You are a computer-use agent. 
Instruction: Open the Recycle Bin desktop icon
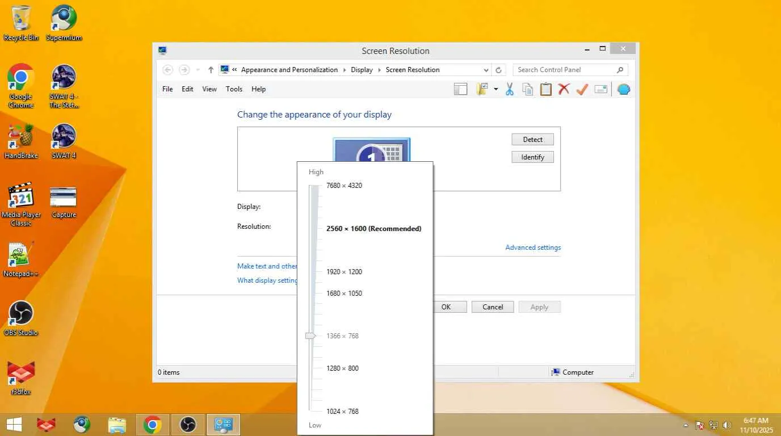point(21,23)
